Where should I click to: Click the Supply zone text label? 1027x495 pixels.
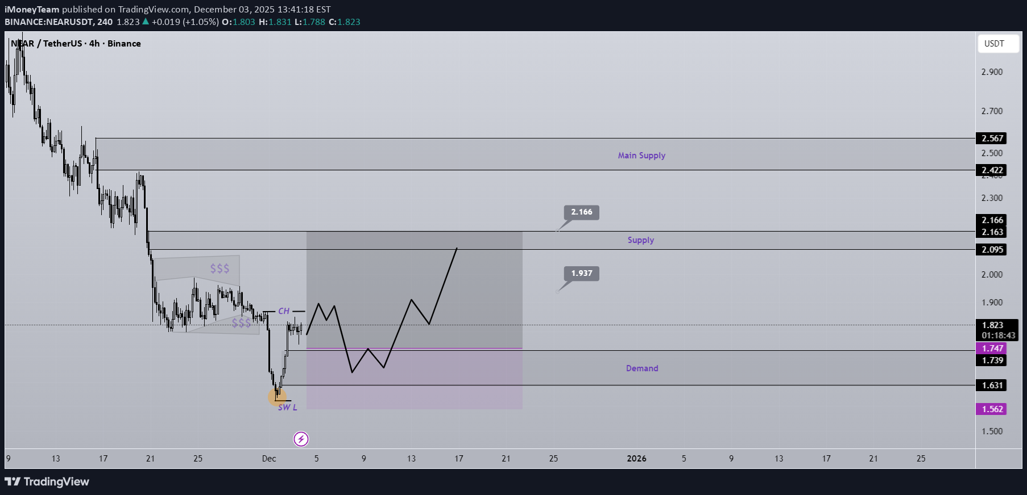point(640,240)
